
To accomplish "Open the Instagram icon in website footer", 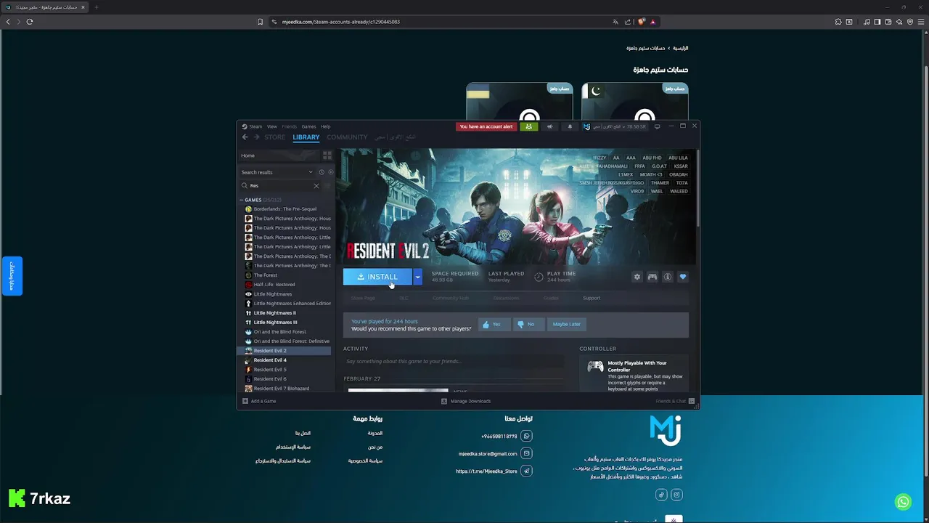I will pyautogui.click(x=676, y=495).
